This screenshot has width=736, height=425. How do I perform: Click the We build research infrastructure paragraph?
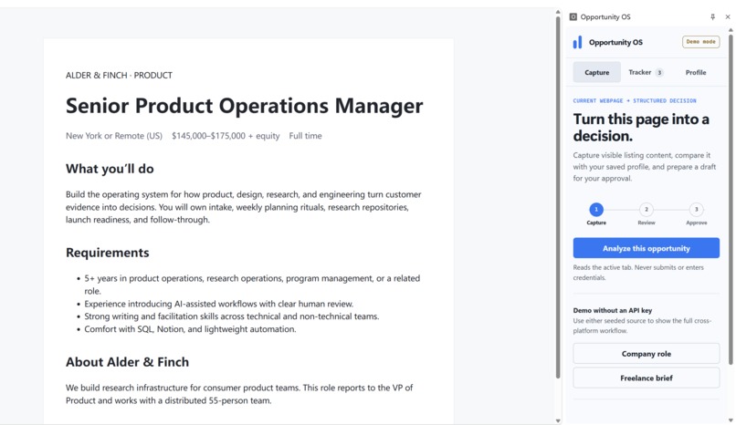(239, 394)
